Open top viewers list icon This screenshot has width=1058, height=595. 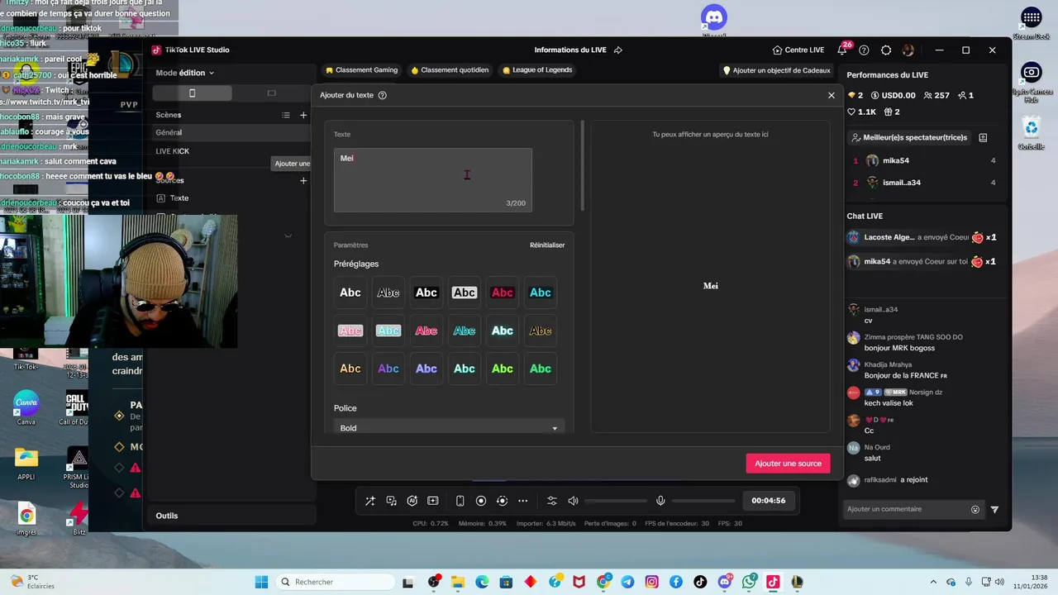[983, 138]
